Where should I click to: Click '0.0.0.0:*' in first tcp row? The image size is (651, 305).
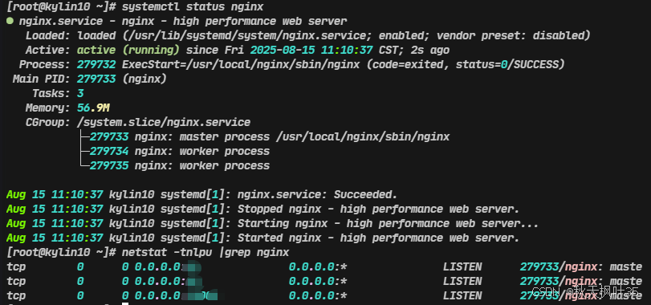[318, 266]
